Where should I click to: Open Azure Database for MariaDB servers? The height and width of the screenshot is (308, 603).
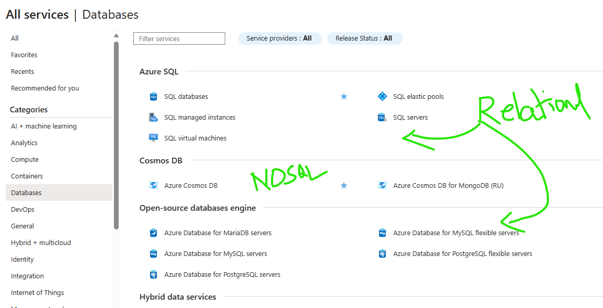point(217,233)
